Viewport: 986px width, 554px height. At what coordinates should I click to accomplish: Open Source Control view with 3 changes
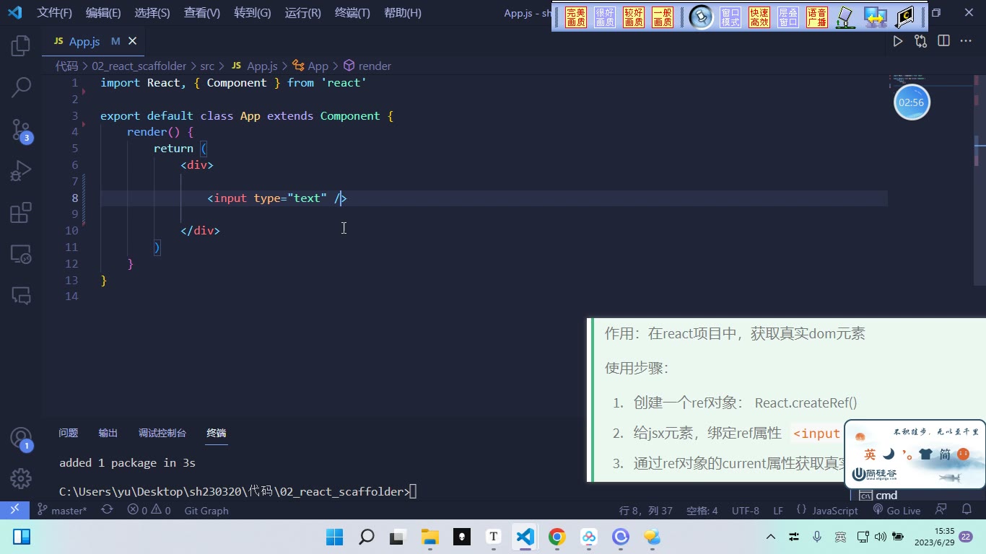click(x=21, y=130)
